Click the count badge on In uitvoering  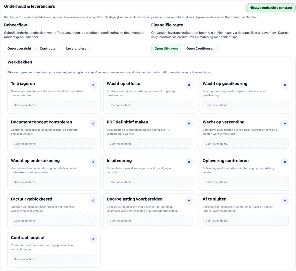189,162
